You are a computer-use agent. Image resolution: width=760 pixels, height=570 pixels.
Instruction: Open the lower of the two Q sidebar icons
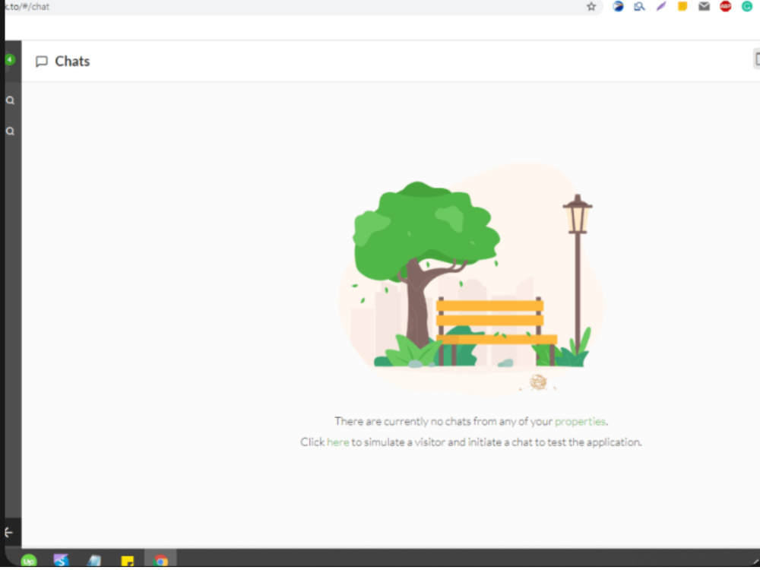point(10,131)
